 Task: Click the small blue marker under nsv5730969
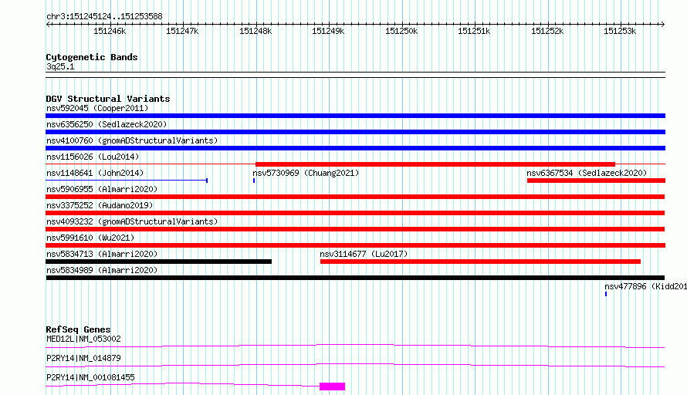pyautogui.click(x=254, y=181)
